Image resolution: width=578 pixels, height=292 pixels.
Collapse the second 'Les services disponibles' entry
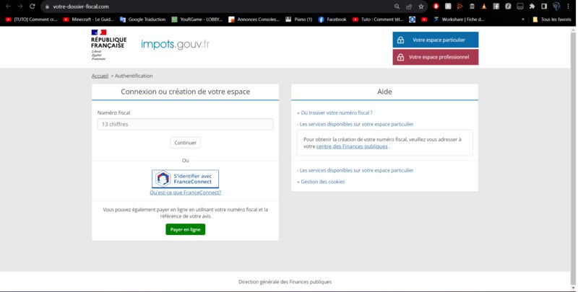pyautogui.click(x=355, y=170)
